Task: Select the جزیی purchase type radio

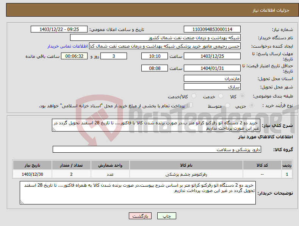Action: [x=252, y=105]
